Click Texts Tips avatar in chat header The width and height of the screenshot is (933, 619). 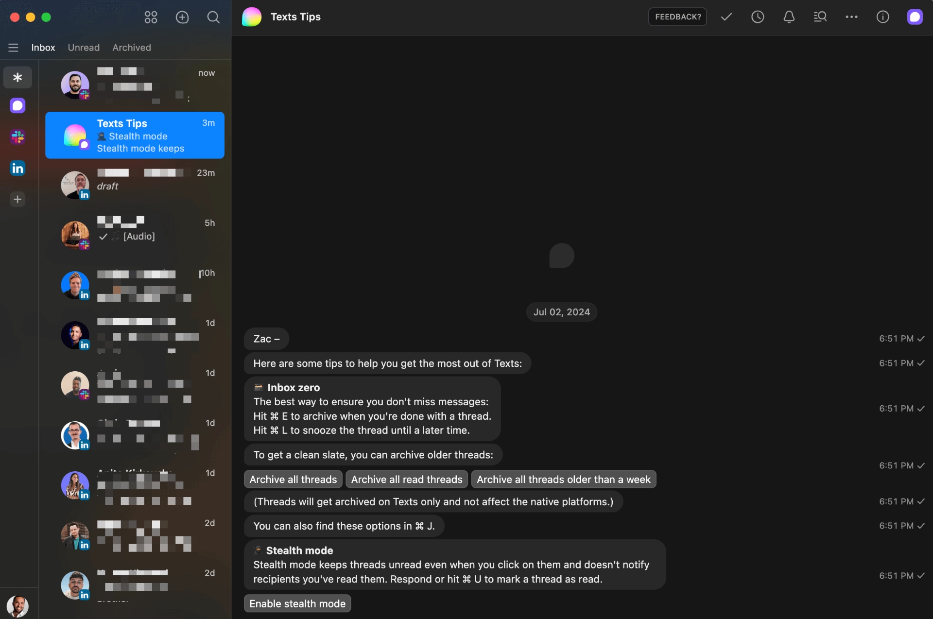pos(252,17)
